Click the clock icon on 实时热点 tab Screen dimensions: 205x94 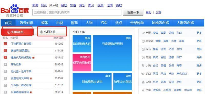click(9, 32)
